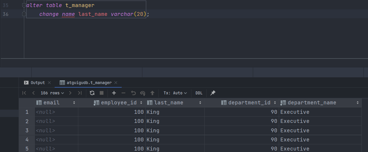
Task: Open the 106 rows page size dropdown
Action: [52, 93]
